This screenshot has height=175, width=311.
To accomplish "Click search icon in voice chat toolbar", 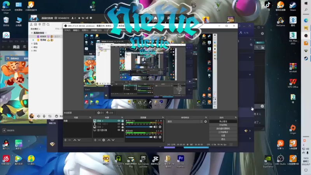I will pos(48,24).
